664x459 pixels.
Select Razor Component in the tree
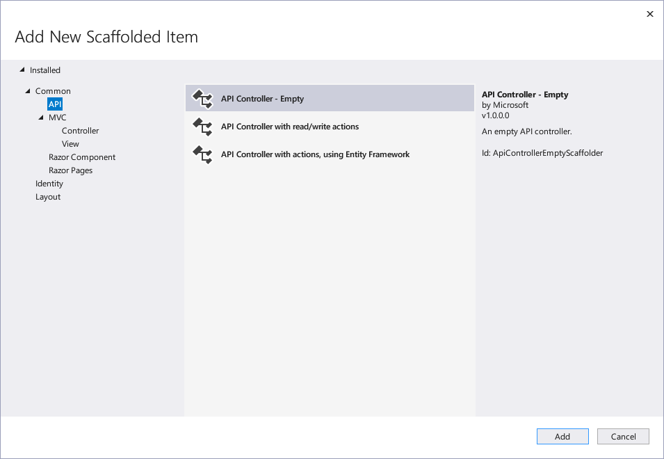click(82, 157)
